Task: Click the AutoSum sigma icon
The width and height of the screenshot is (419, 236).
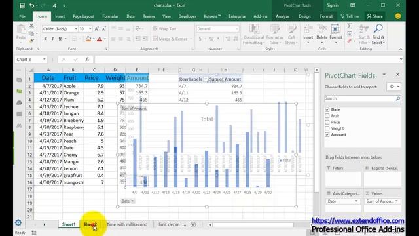Action: point(349,26)
